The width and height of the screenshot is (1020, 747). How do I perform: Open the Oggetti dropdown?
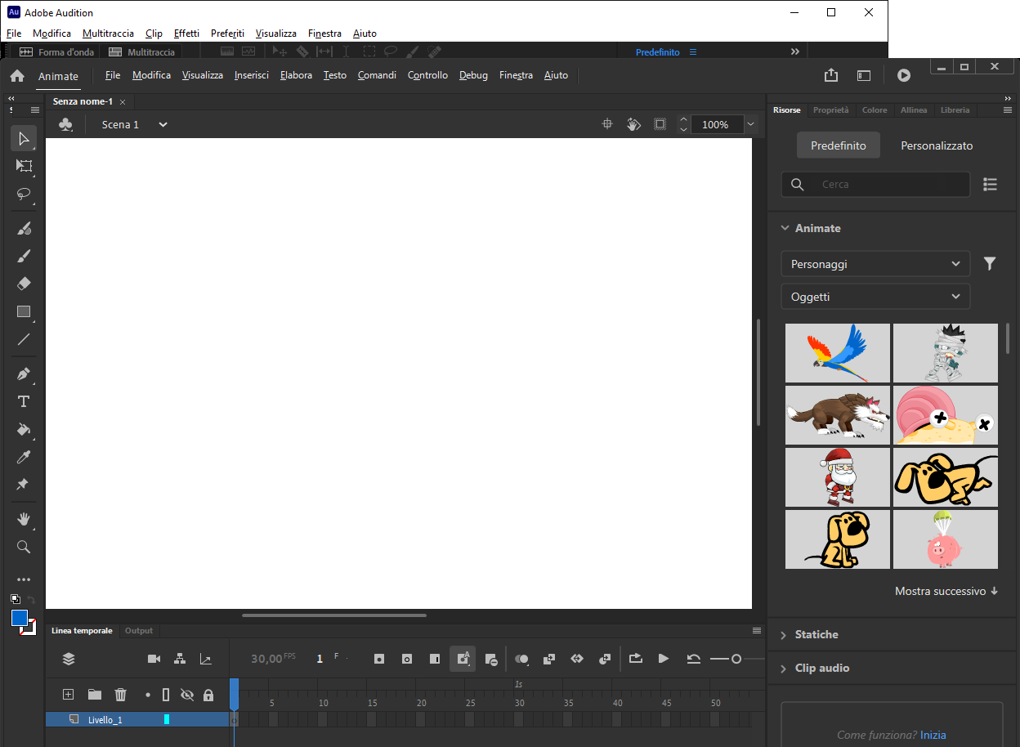(875, 297)
